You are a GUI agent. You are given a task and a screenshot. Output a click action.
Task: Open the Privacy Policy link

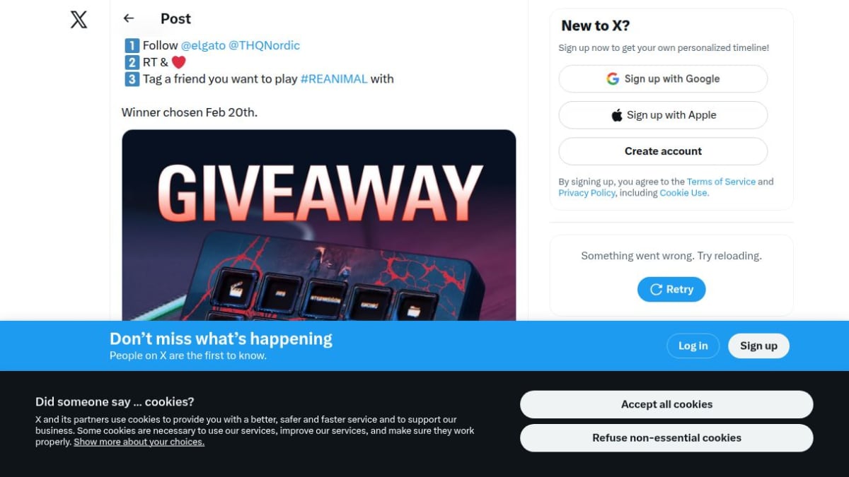tap(587, 193)
